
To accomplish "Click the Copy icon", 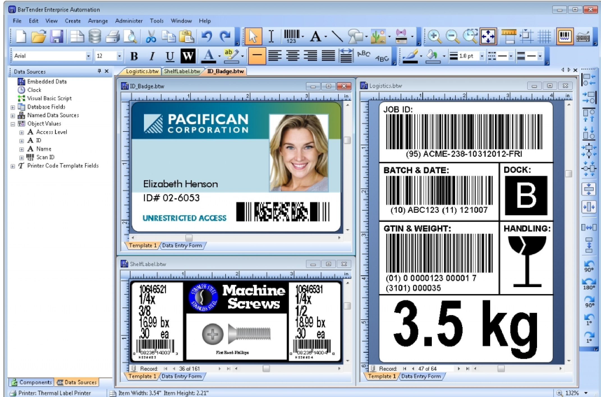I will tap(169, 36).
